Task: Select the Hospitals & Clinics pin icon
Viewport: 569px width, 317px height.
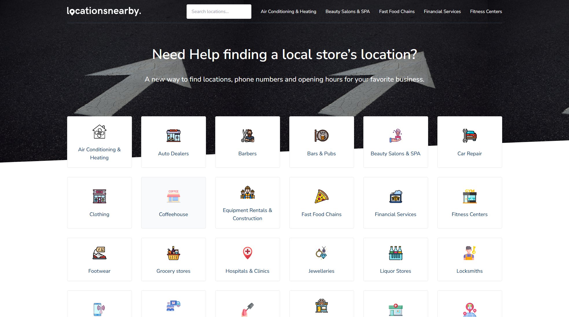Action: (247, 253)
